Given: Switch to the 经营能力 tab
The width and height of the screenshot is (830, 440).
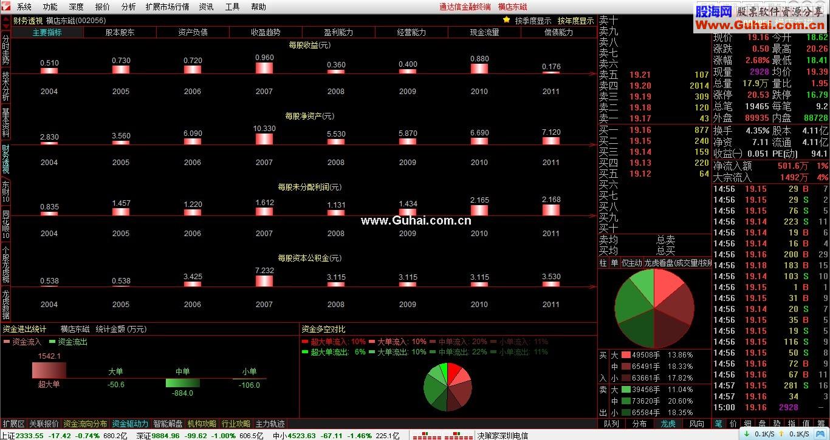Looking at the screenshot, I should (x=412, y=32).
